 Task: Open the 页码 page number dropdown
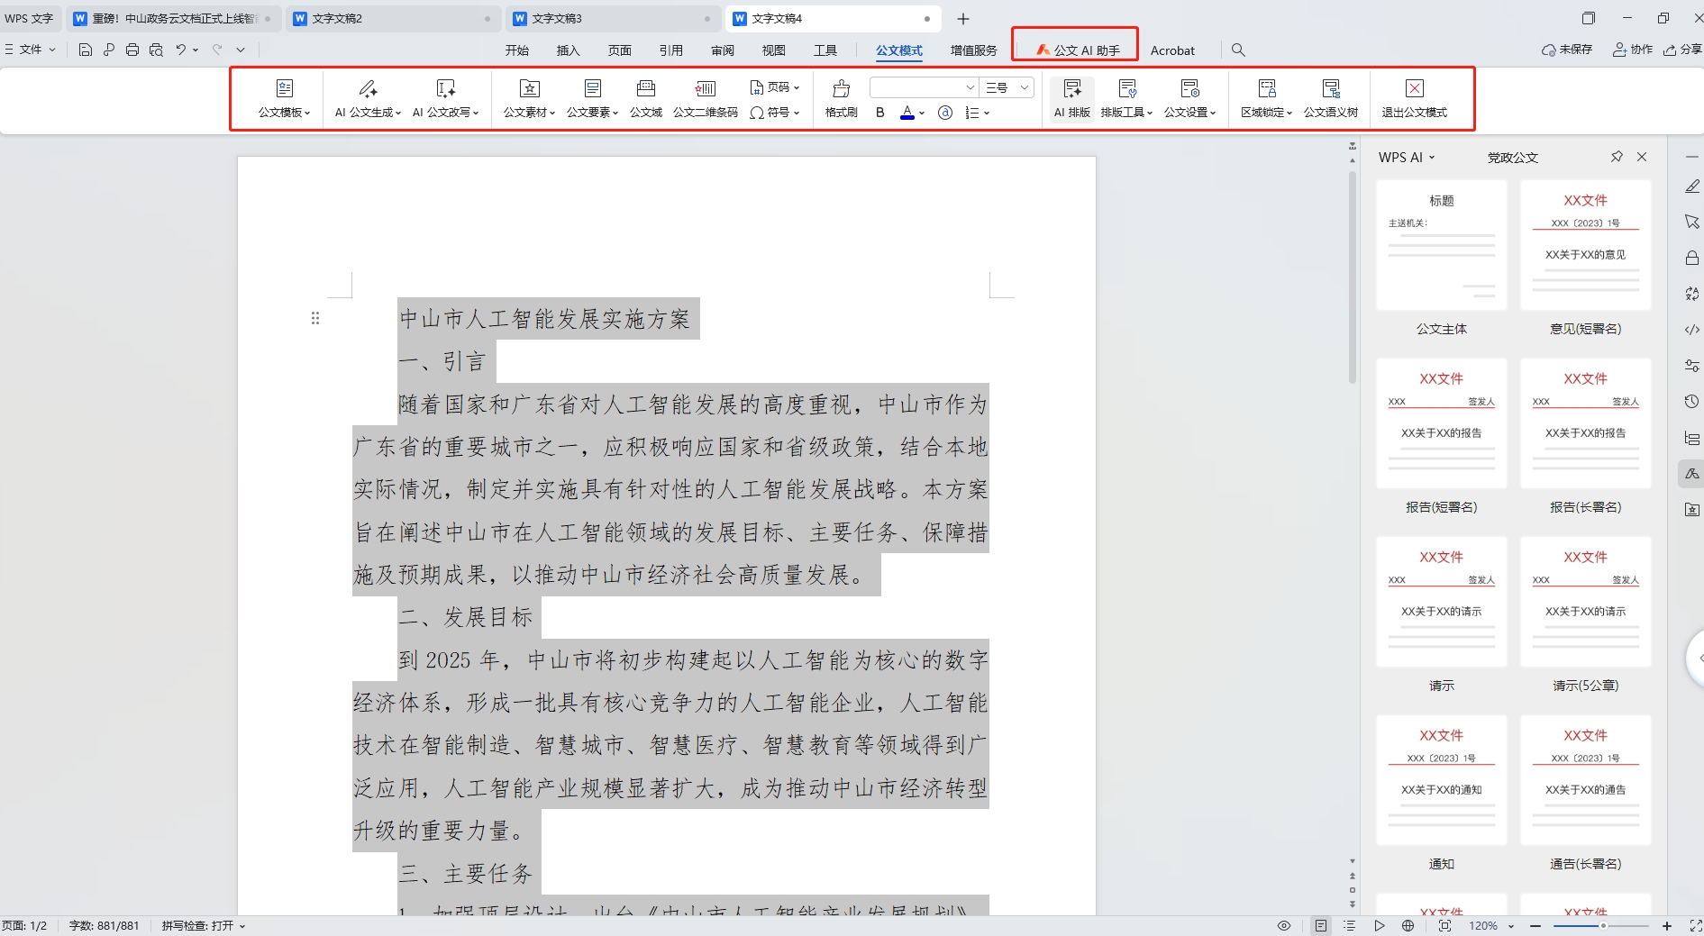(775, 87)
